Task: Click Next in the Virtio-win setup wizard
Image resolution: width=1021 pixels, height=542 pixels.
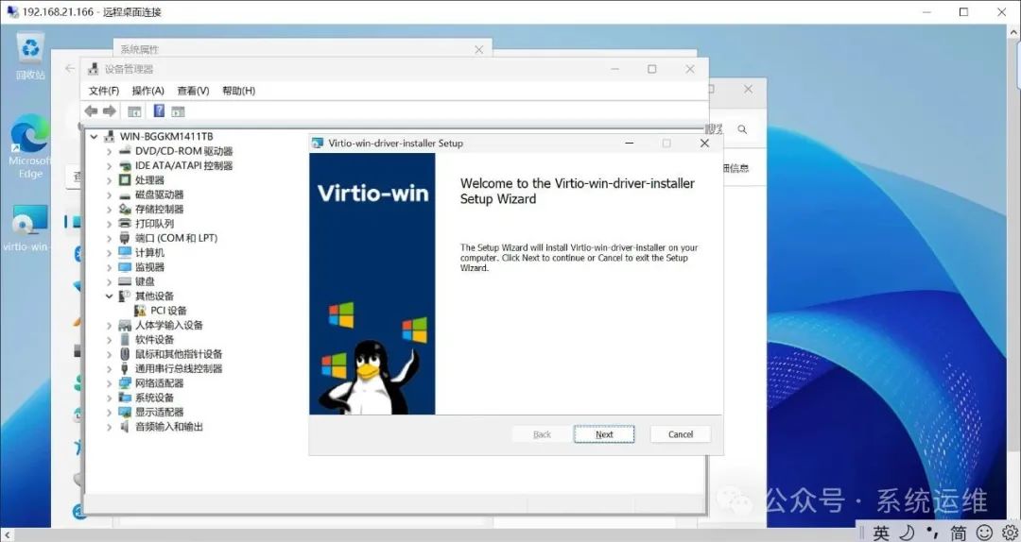Action: tap(604, 434)
